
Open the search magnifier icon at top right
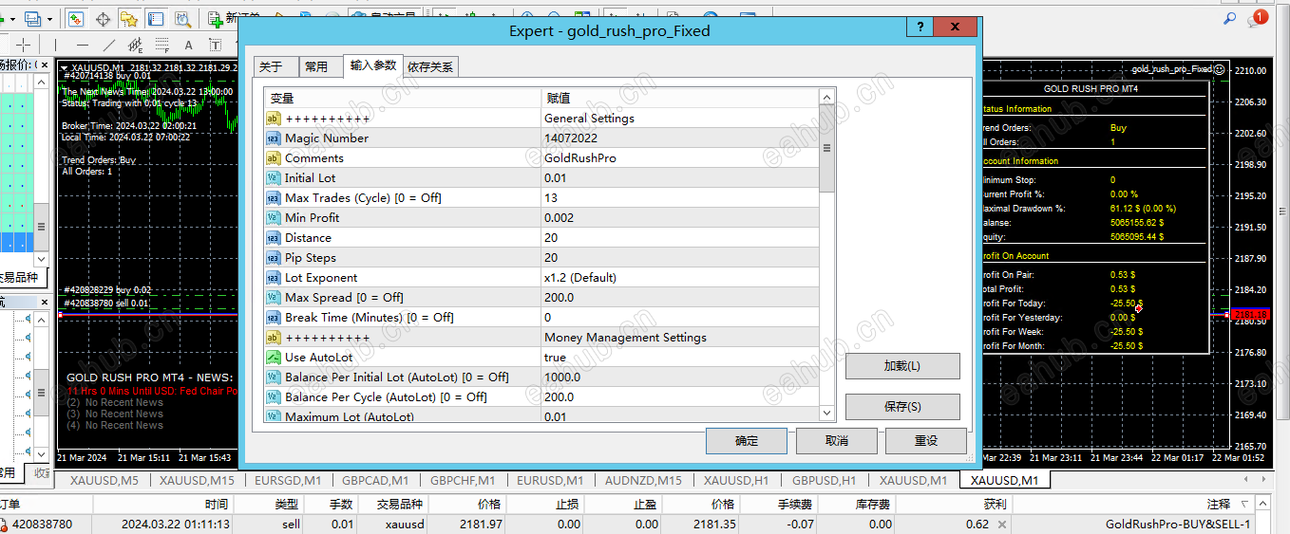coord(1230,18)
